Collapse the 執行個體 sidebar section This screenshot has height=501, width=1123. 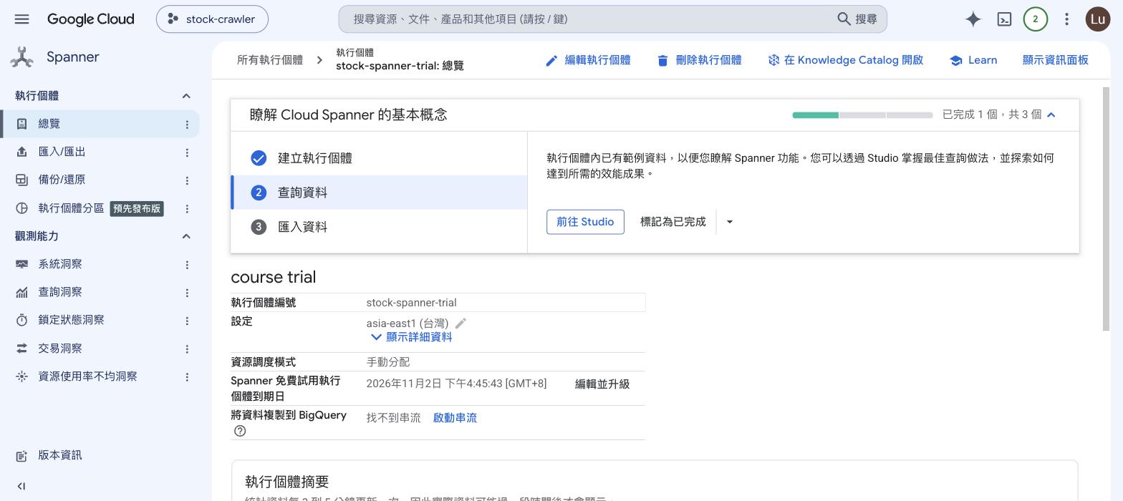tap(186, 96)
